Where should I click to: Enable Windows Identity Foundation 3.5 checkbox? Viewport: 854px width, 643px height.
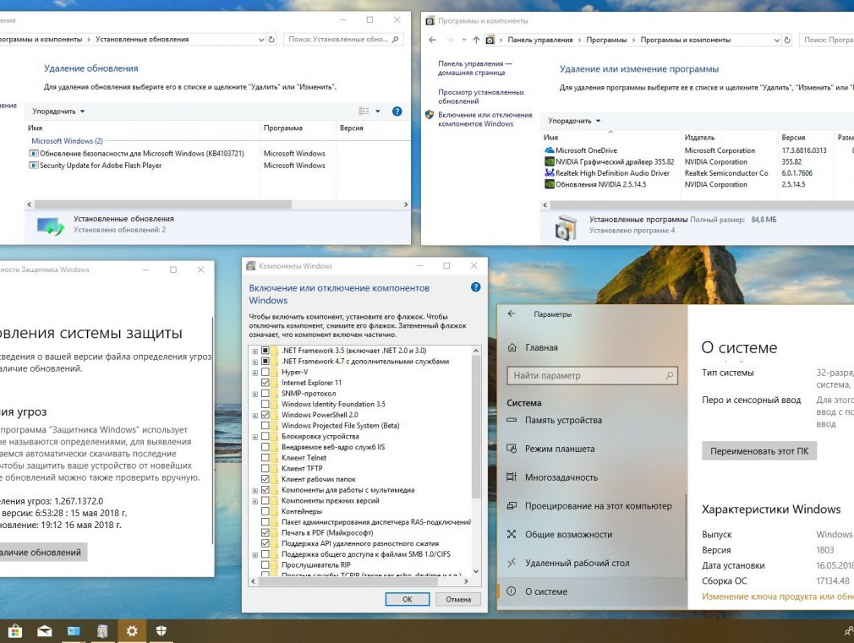(x=266, y=404)
